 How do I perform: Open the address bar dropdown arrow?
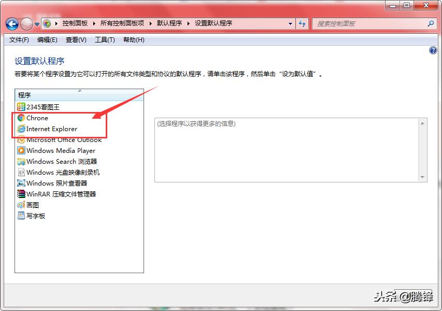click(291, 23)
